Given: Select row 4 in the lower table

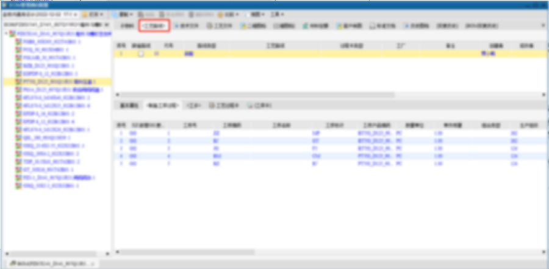Looking at the screenshot, I should coord(331,156).
